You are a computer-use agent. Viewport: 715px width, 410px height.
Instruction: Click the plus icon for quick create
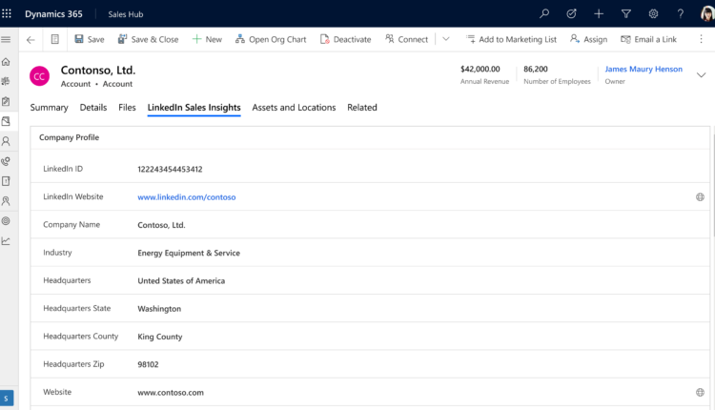[599, 13]
